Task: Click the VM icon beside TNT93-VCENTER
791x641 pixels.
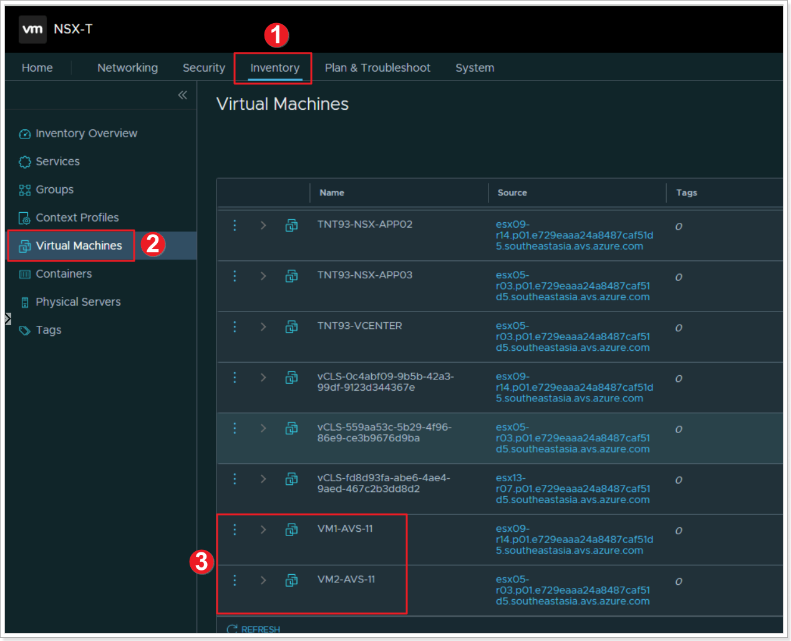Action: pos(291,326)
